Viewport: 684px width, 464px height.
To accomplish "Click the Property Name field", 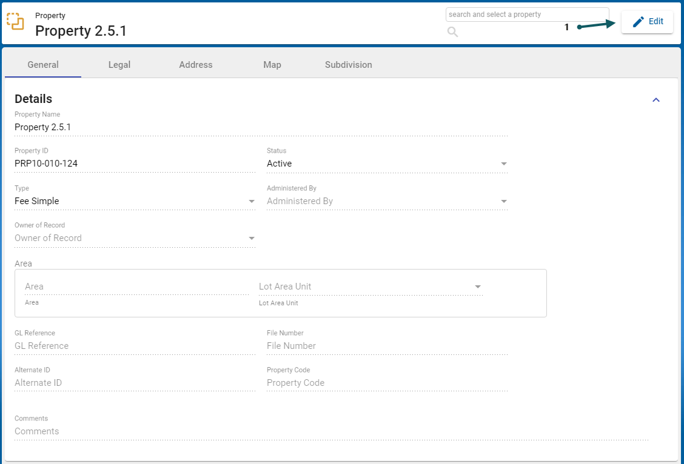I will click(261, 127).
